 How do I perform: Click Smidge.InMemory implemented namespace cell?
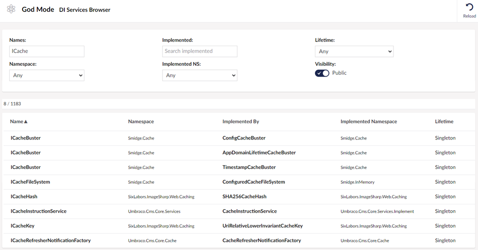pyautogui.click(x=357, y=182)
